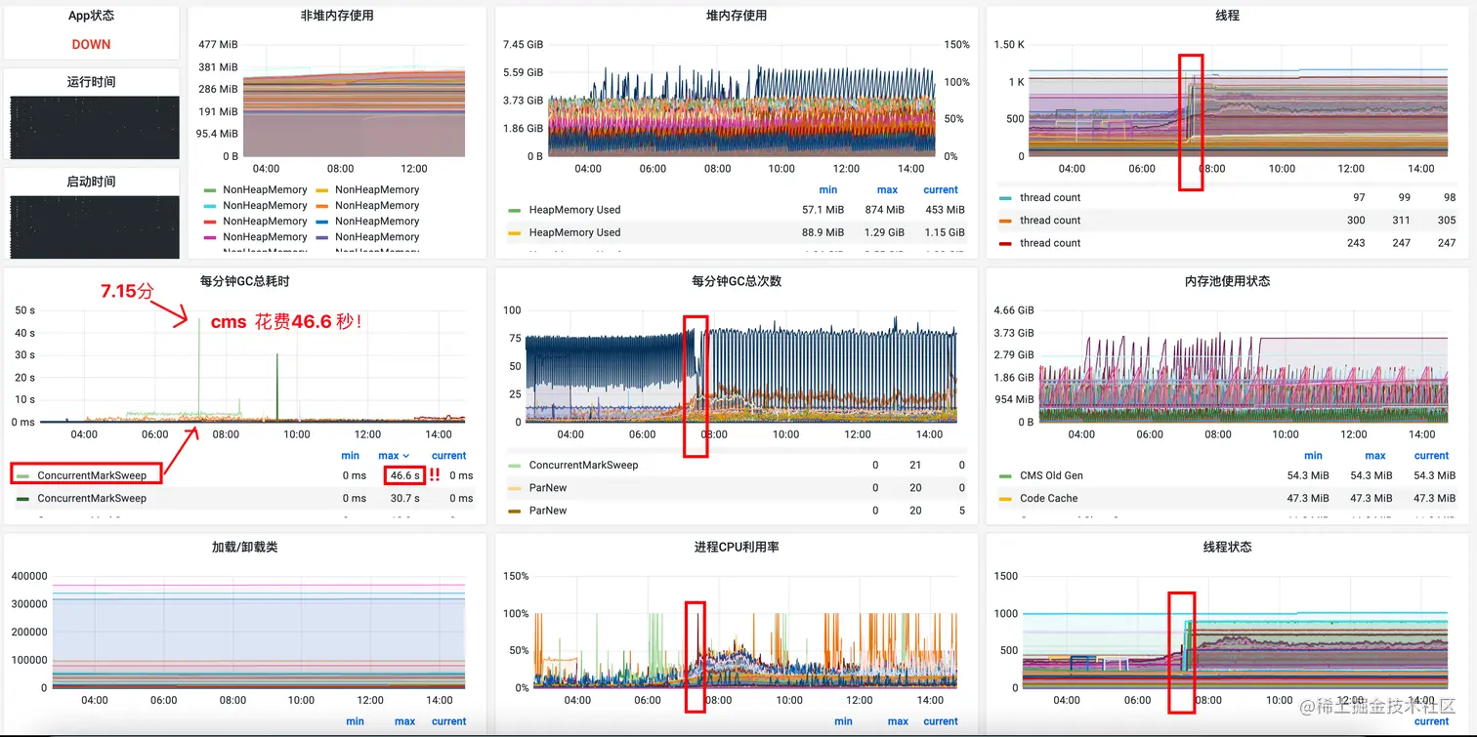Click the min column header in 堆内存使用 legend

click(x=827, y=190)
